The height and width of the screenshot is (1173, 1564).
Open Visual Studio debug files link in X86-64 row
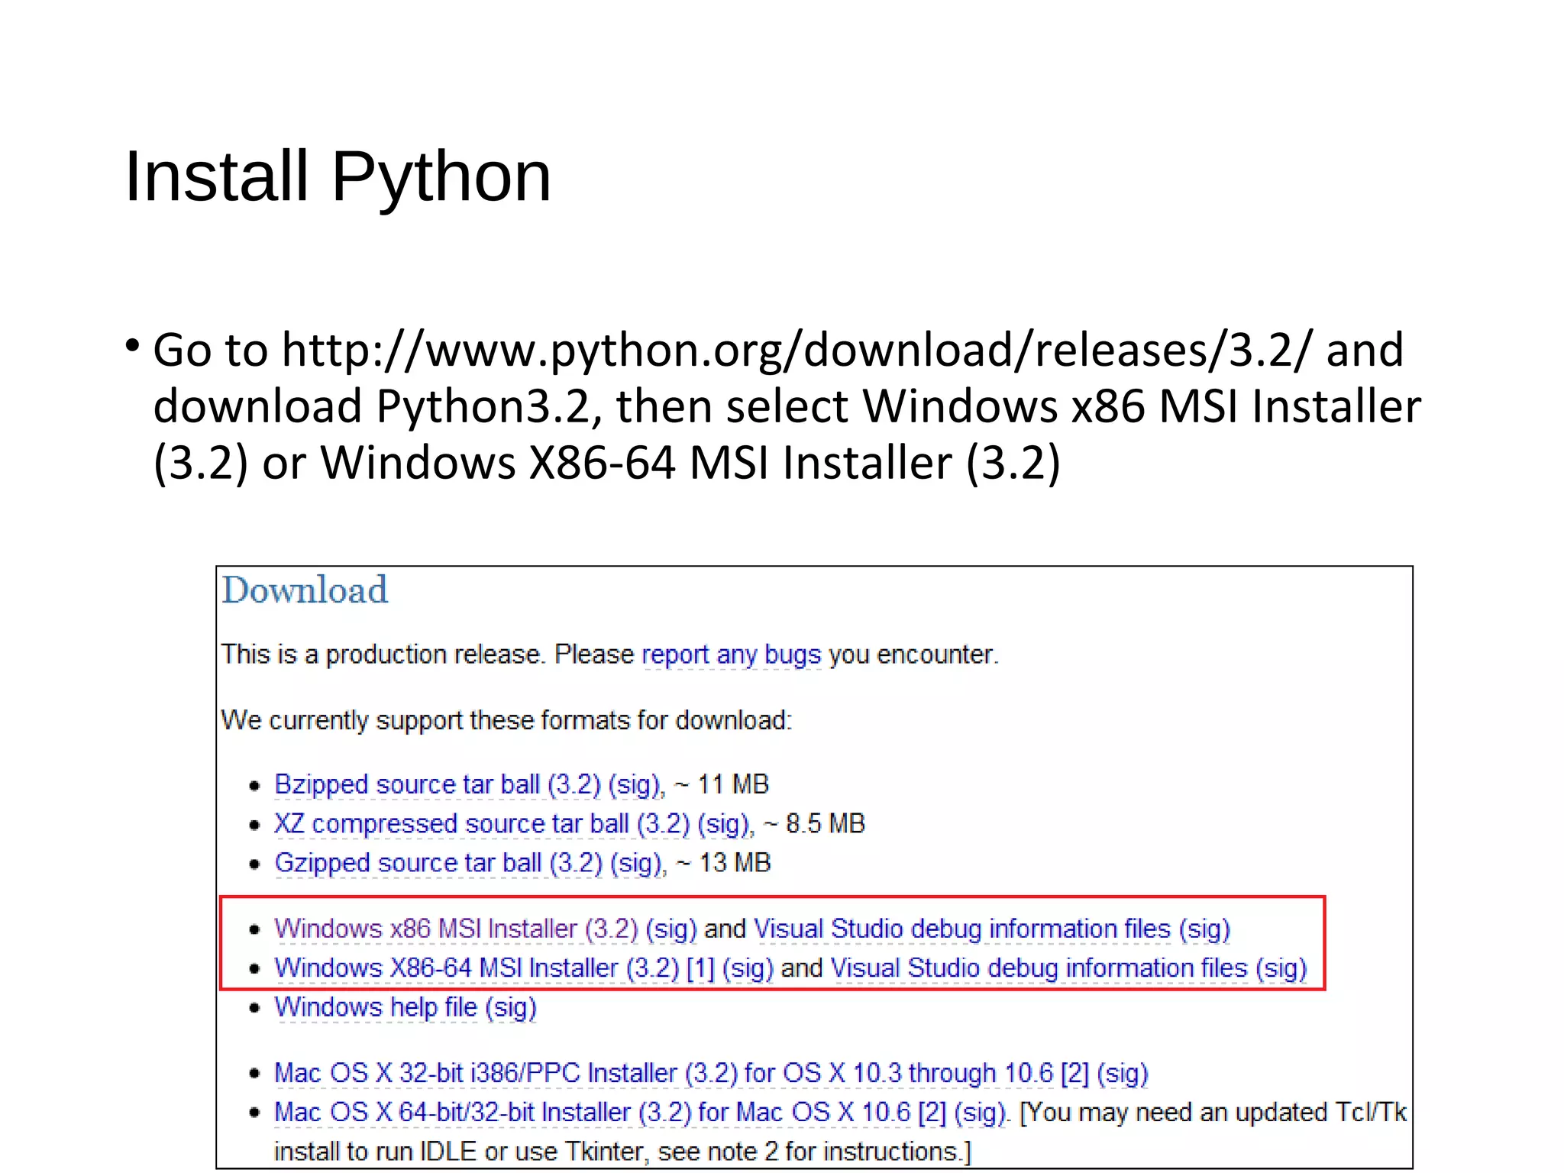(x=1039, y=968)
